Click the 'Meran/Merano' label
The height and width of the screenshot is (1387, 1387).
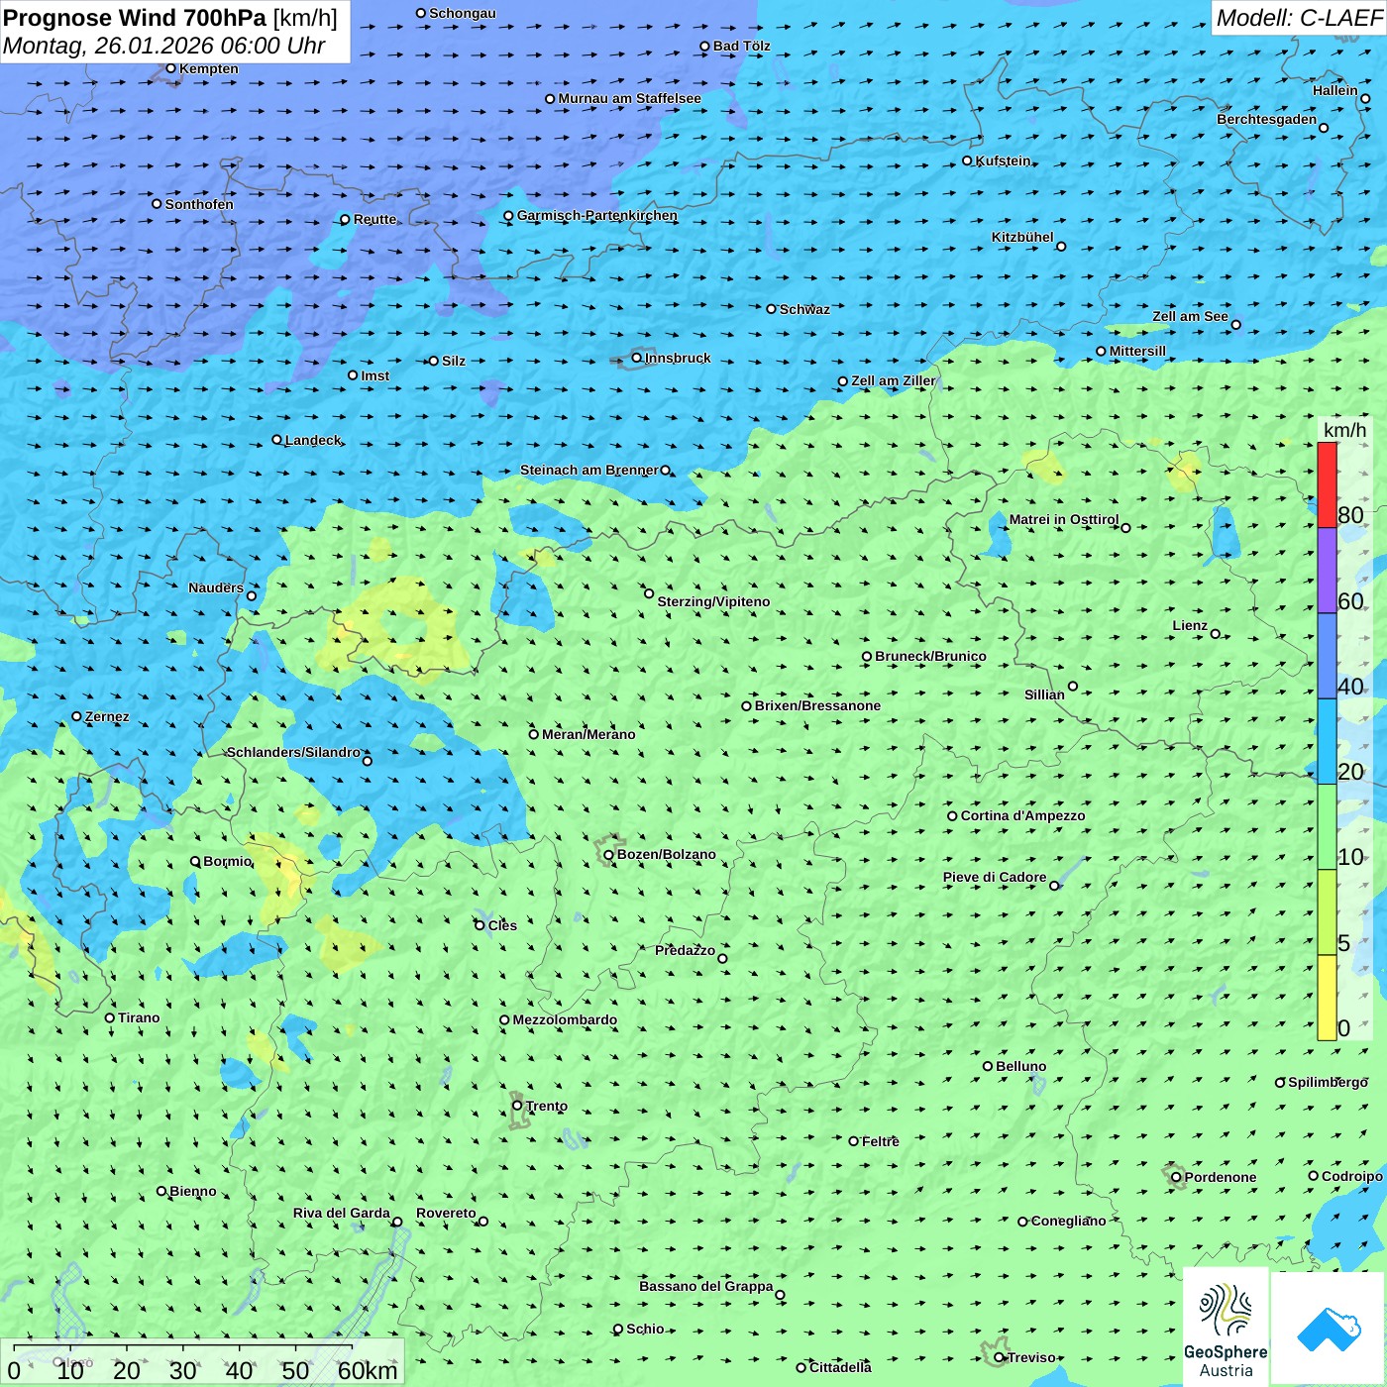tap(588, 734)
